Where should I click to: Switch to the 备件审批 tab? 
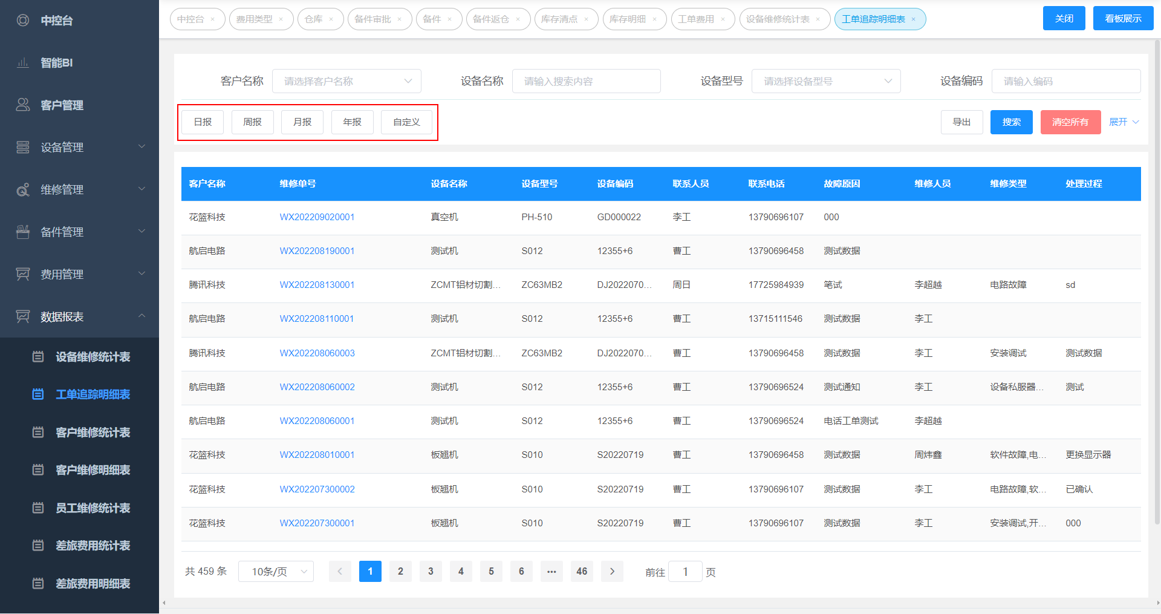(x=372, y=19)
